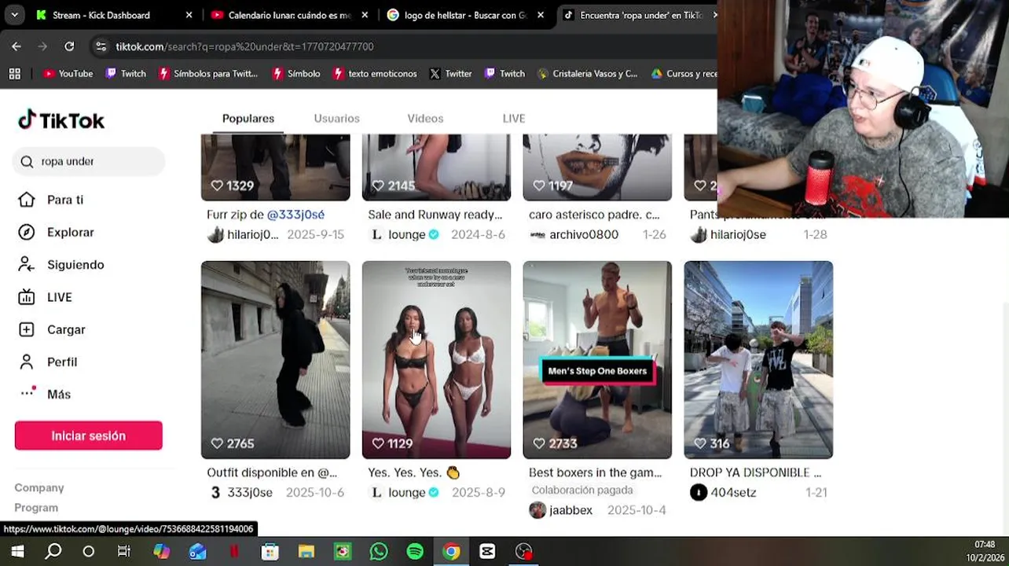Open YouTube bookmark
The height and width of the screenshot is (566, 1009).
(x=68, y=73)
